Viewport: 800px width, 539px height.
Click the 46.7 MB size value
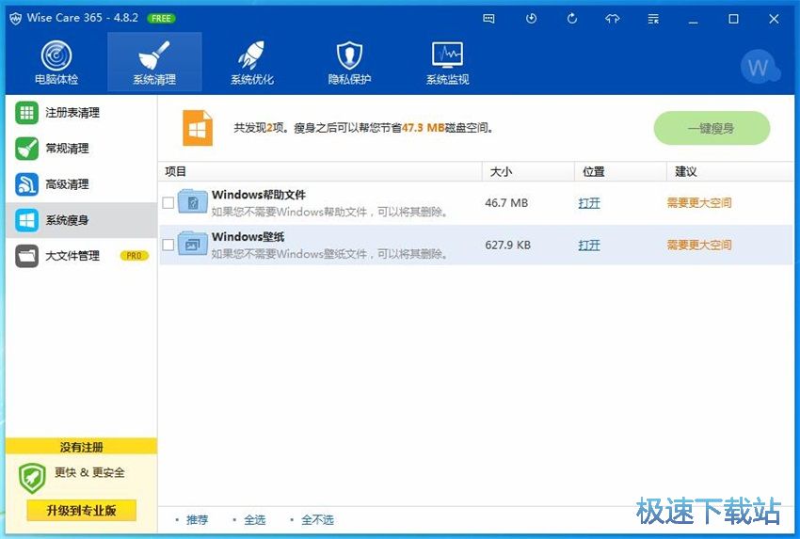coord(506,203)
